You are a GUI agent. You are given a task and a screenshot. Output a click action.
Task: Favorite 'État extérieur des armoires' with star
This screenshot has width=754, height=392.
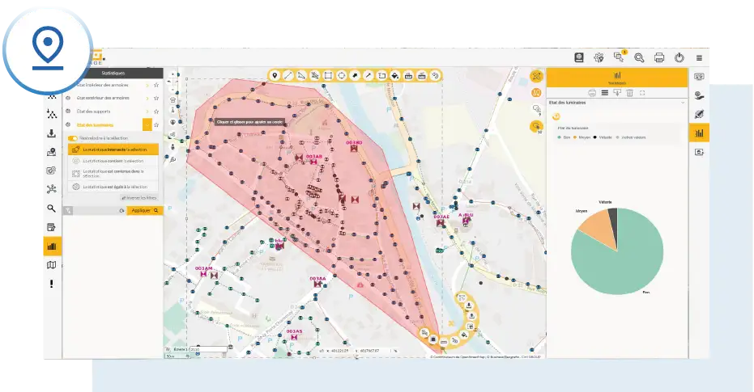tap(155, 98)
